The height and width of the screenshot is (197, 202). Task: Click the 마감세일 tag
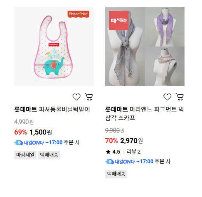[x=25, y=155]
